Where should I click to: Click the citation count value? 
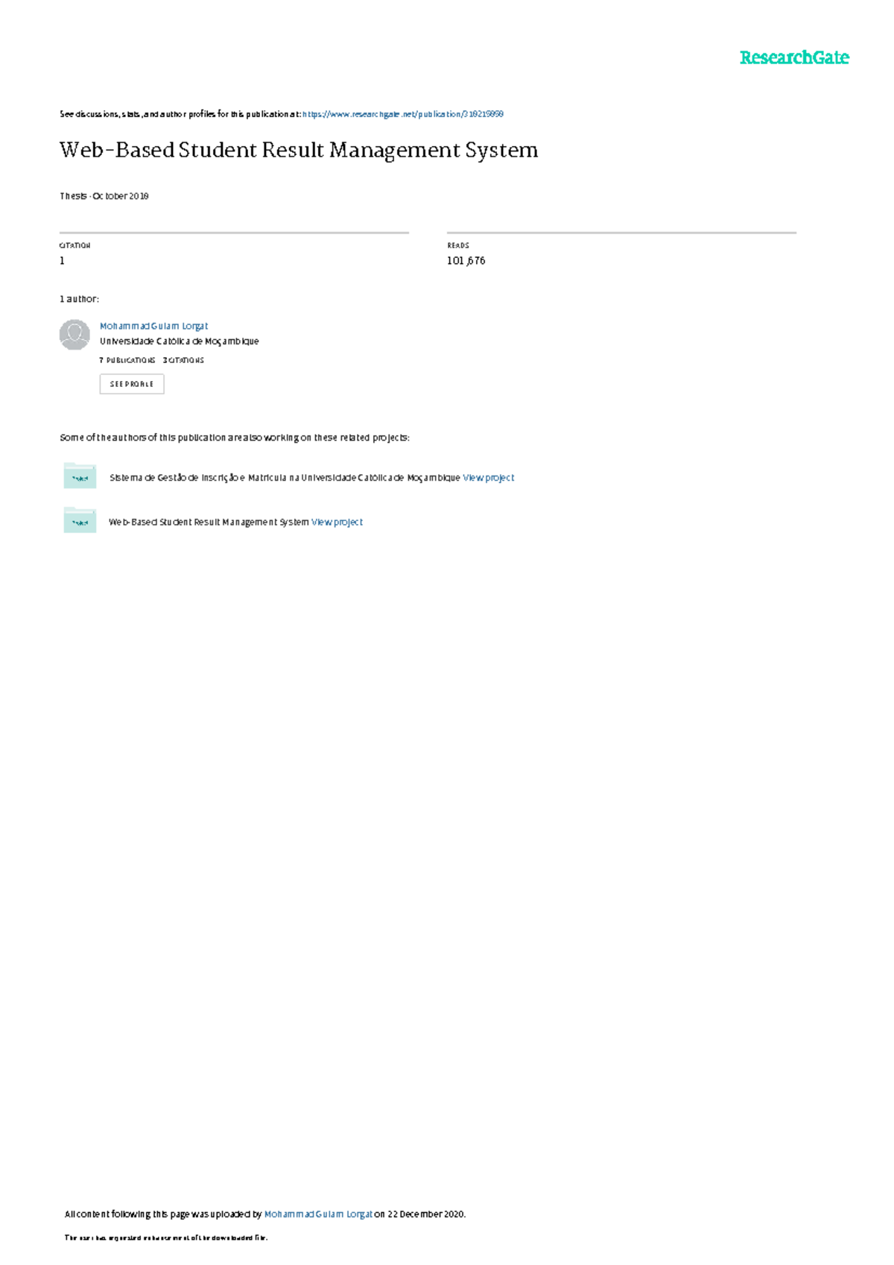(63, 261)
